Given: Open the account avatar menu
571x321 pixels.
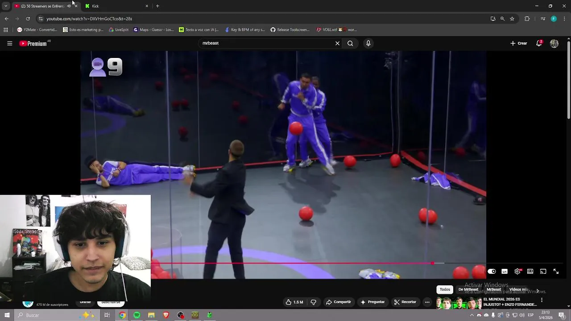Looking at the screenshot, I should (554, 43).
